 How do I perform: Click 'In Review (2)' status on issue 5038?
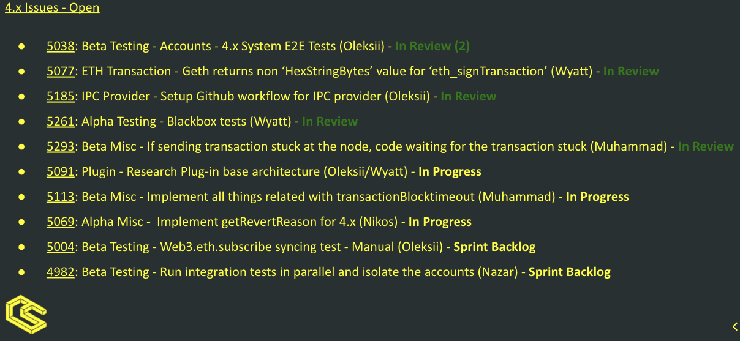point(432,46)
